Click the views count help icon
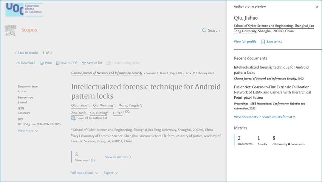This screenshot has width=322, height=182. [93, 160]
